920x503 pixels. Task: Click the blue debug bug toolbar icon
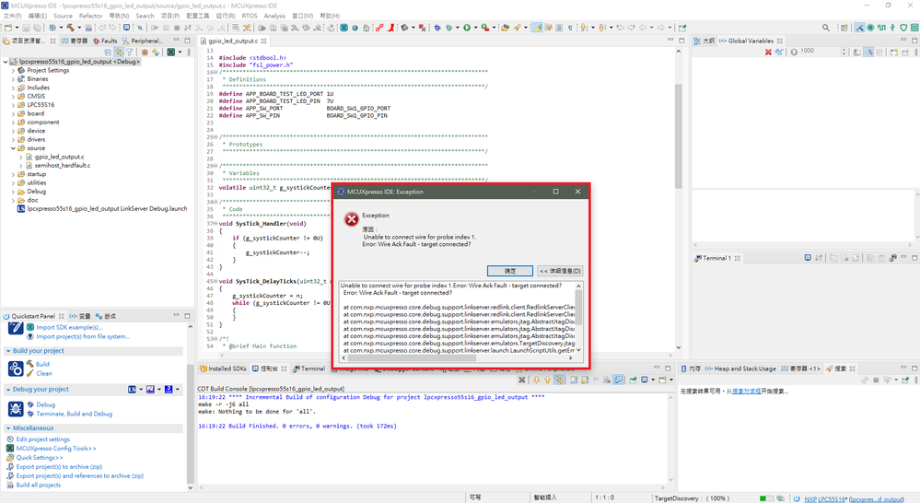point(437,28)
